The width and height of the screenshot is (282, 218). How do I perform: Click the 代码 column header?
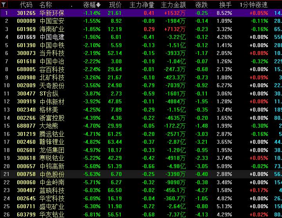coord(26,5)
